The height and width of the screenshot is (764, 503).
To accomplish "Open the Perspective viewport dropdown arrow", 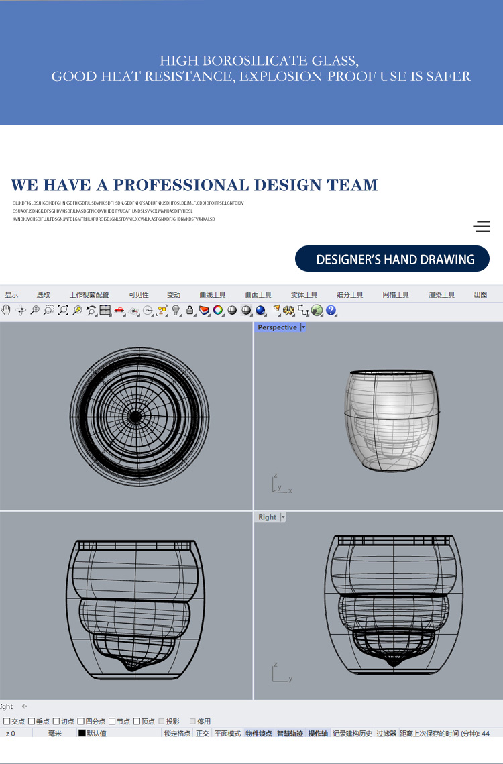I will 303,327.
